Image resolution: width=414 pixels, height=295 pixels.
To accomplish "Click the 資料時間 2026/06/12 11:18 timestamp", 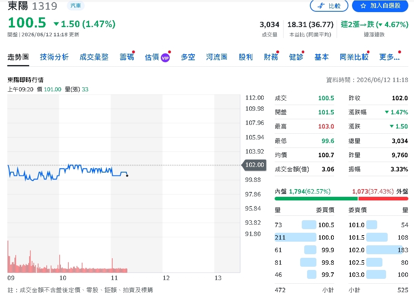I will point(367,80).
